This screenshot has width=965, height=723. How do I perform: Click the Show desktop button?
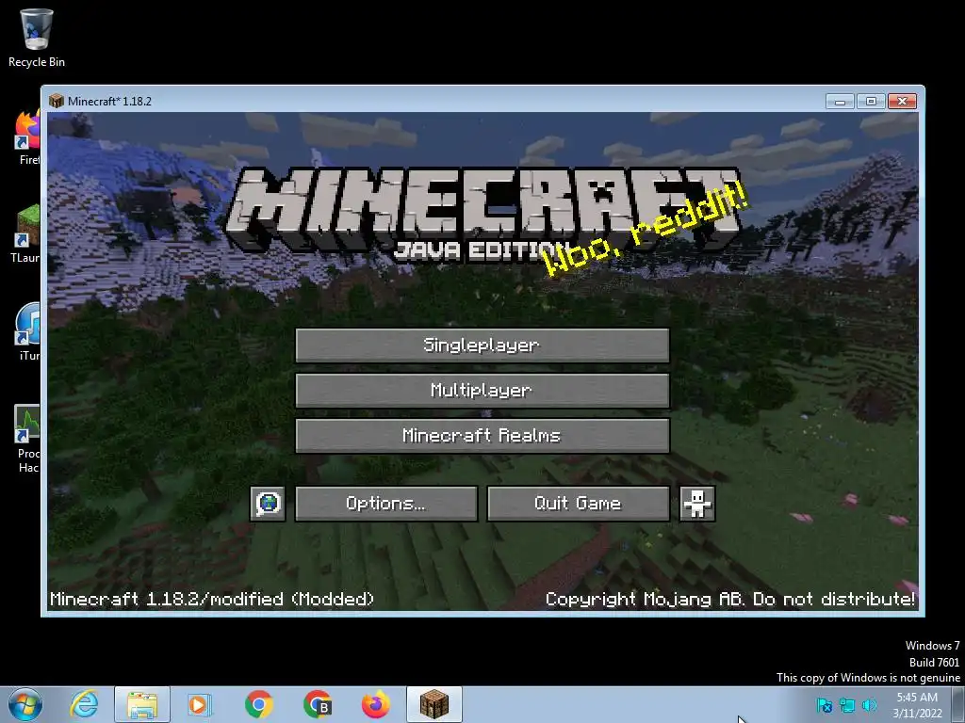tap(958, 704)
